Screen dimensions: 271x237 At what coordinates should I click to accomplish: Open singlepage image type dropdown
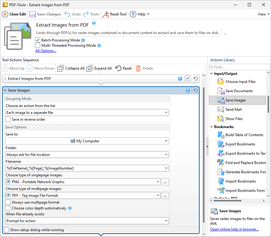pyautogui.click(x=83, y=182)
